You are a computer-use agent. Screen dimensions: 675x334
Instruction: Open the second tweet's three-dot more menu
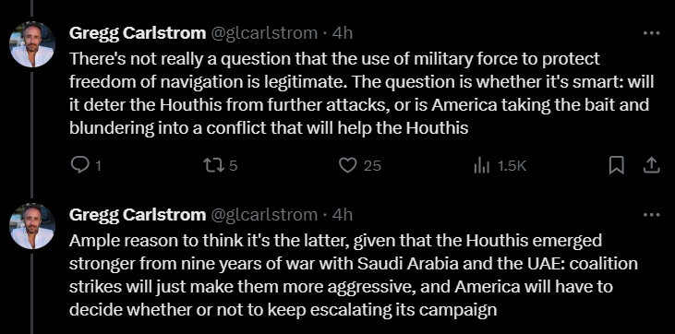coord(651,214)
